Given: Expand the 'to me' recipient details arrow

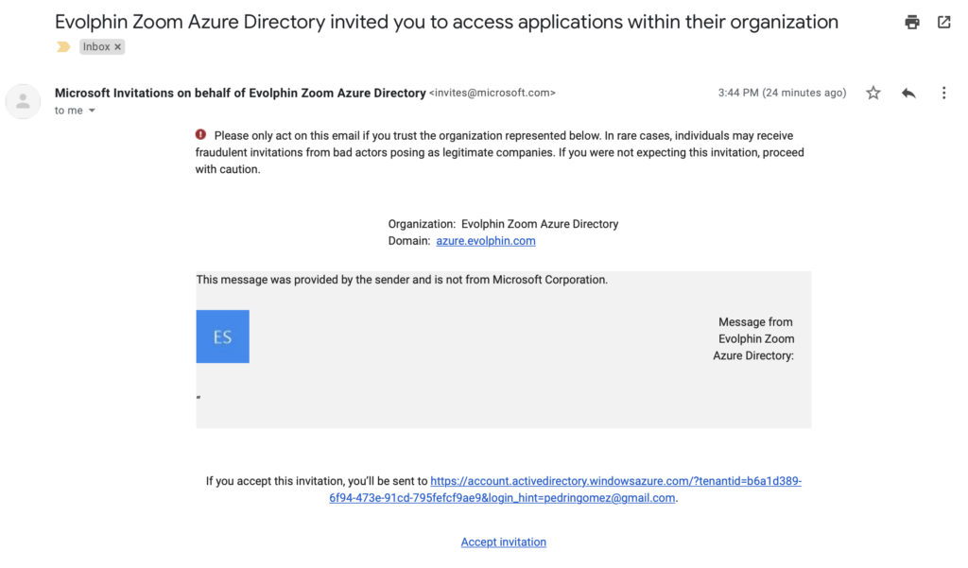Looking at the screenshot, I should tap(92, 111).
